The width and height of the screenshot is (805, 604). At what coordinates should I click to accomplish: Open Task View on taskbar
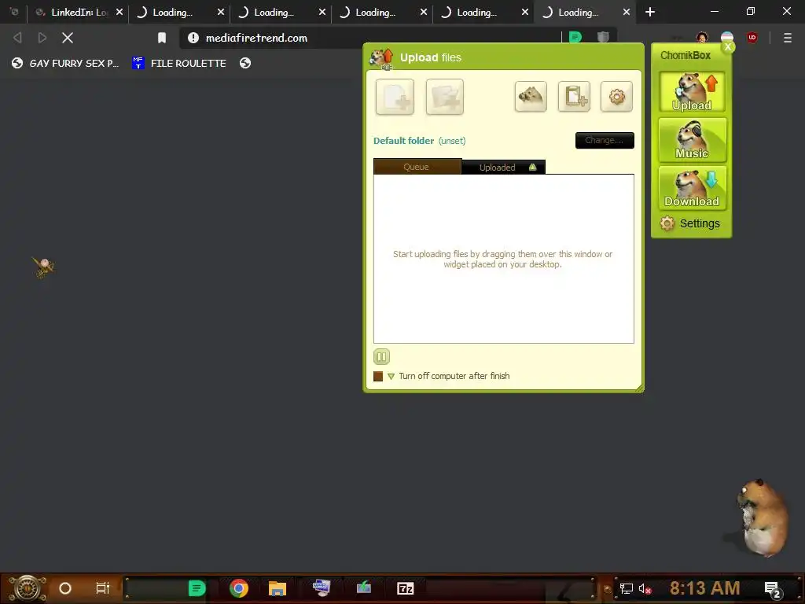pos(103,588)
